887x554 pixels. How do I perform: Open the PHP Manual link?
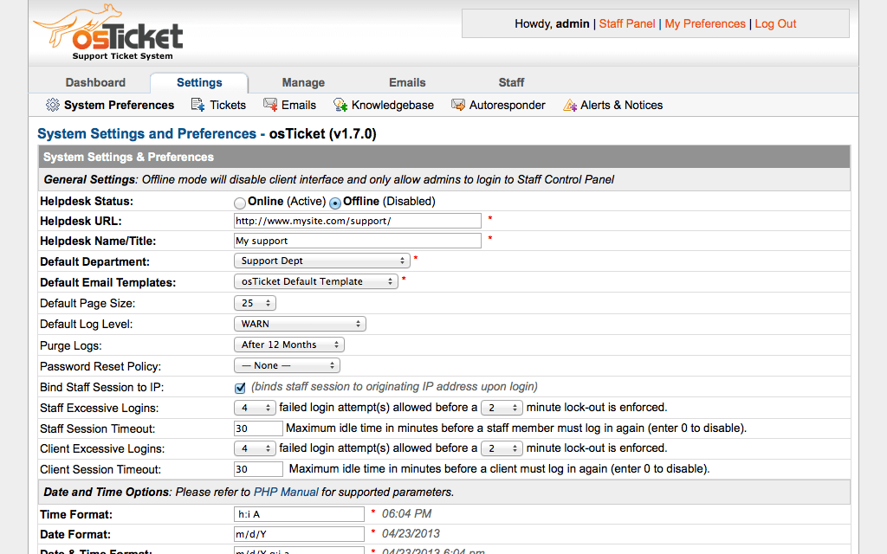coord(285,492)
